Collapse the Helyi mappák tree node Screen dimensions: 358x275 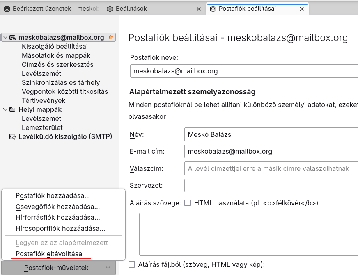pos(5,110)
